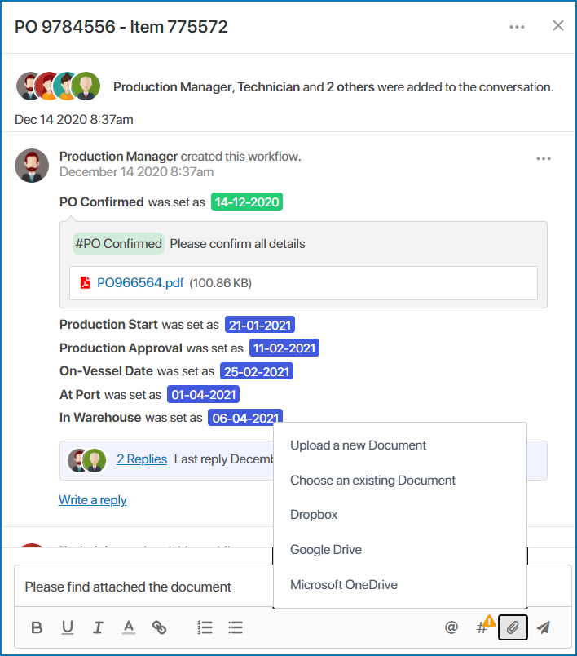Send the message with paper plane icon
The width and height of the screenshot is (577, 656).
coord(544,627)
